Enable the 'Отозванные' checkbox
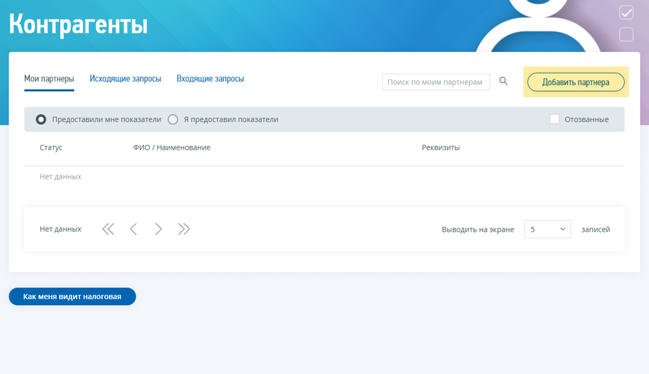This screenshot has width=649, height=374. click(554, 120)
